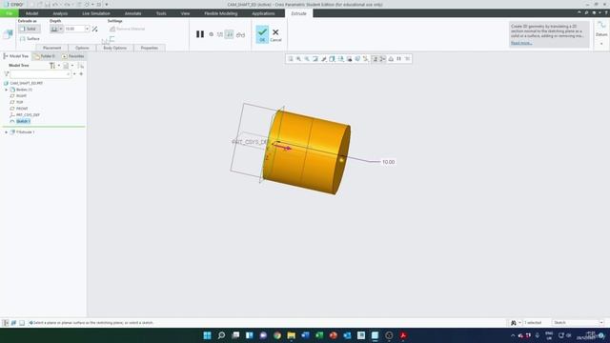
Task: Click the Read more link in help tooltip
Action: [521, 43]
